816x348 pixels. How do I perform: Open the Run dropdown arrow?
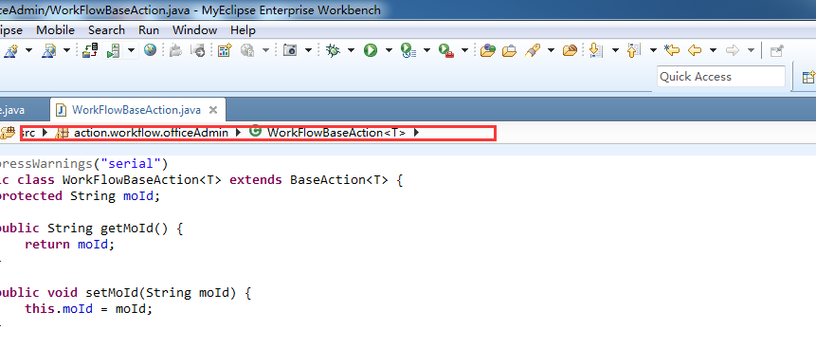coord(389,50)
